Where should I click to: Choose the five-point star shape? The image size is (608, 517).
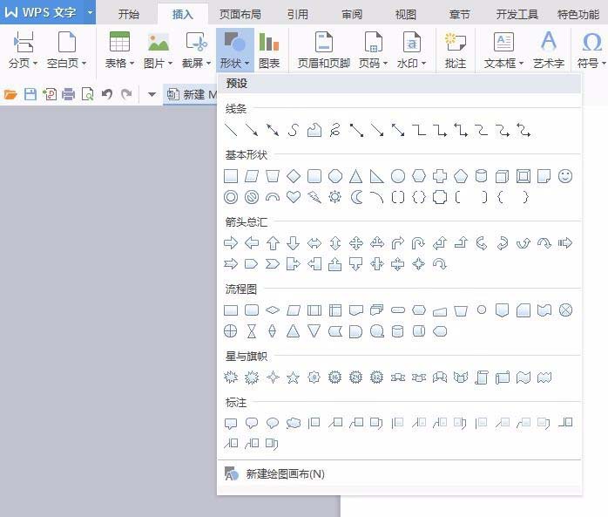tap(294, 378)
